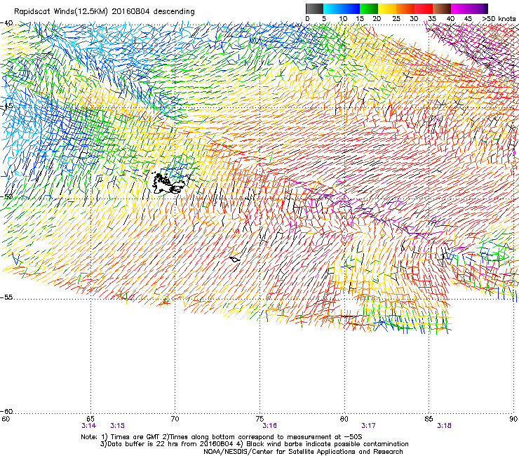Click the purple time label '3:17'

pyautogui.click(x=368, y=426)
